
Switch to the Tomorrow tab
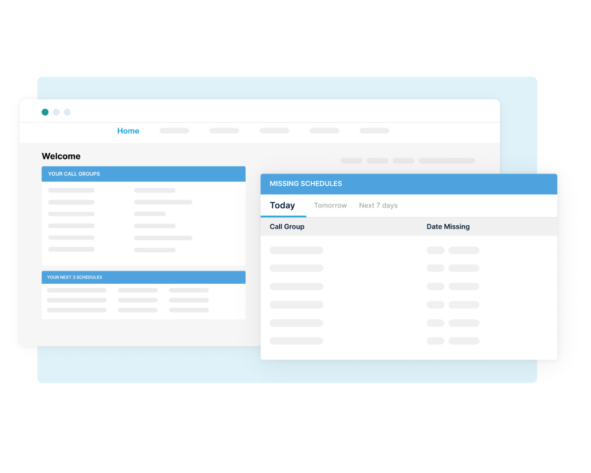(330, 205)
